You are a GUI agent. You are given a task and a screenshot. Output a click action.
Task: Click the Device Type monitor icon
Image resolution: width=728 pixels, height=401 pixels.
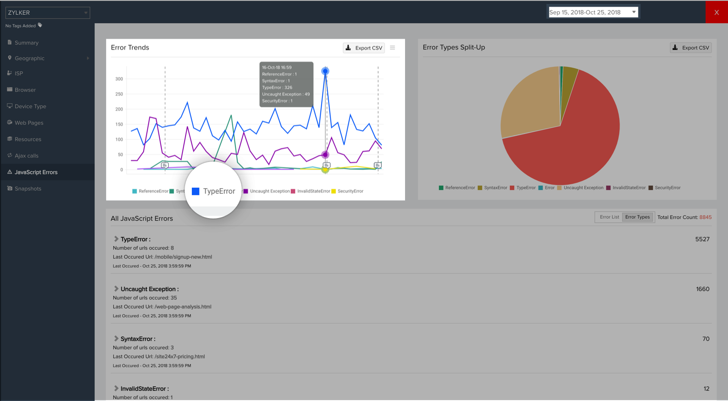(9, 106)
